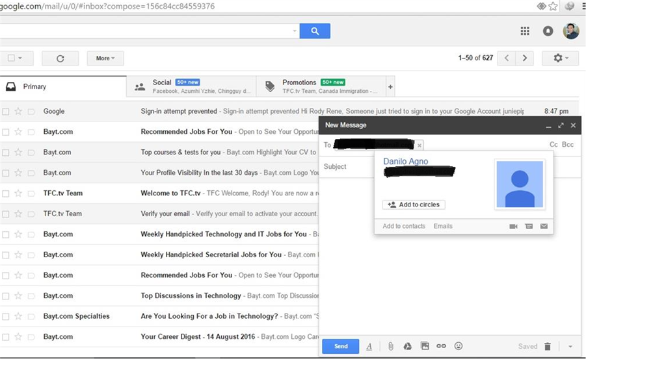Click the browser address bar URL
The width and height of the screenshot is (666, 374).
[x=107, y=6]
